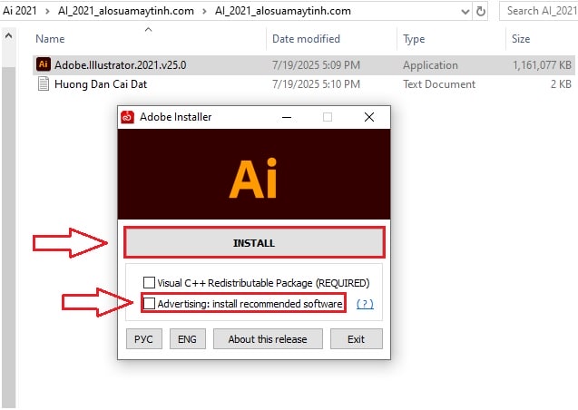The image size is (578, 410).
Task: Click the Search AI_2021 search box
Action: (539, 11)
